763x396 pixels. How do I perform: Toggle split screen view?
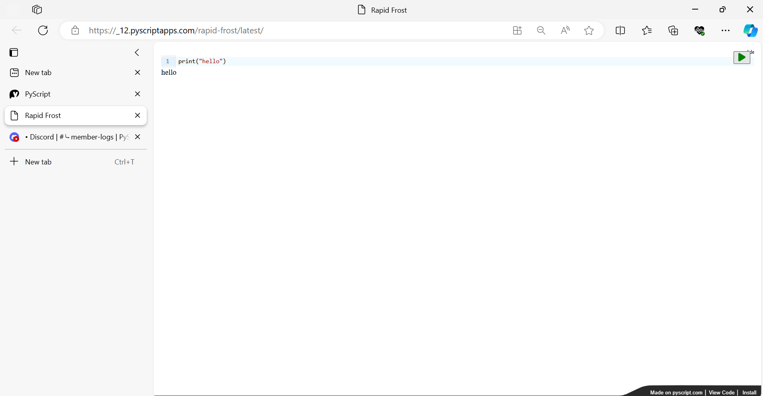point(620,31)
